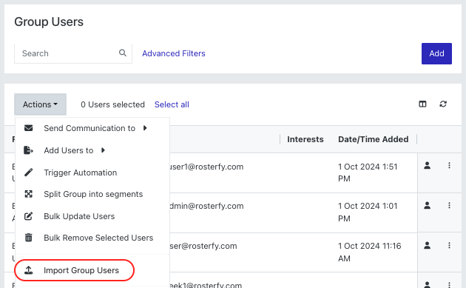
Task: Open three-dot menu for 1:01 PM row
Action: (x=449, y=205)
